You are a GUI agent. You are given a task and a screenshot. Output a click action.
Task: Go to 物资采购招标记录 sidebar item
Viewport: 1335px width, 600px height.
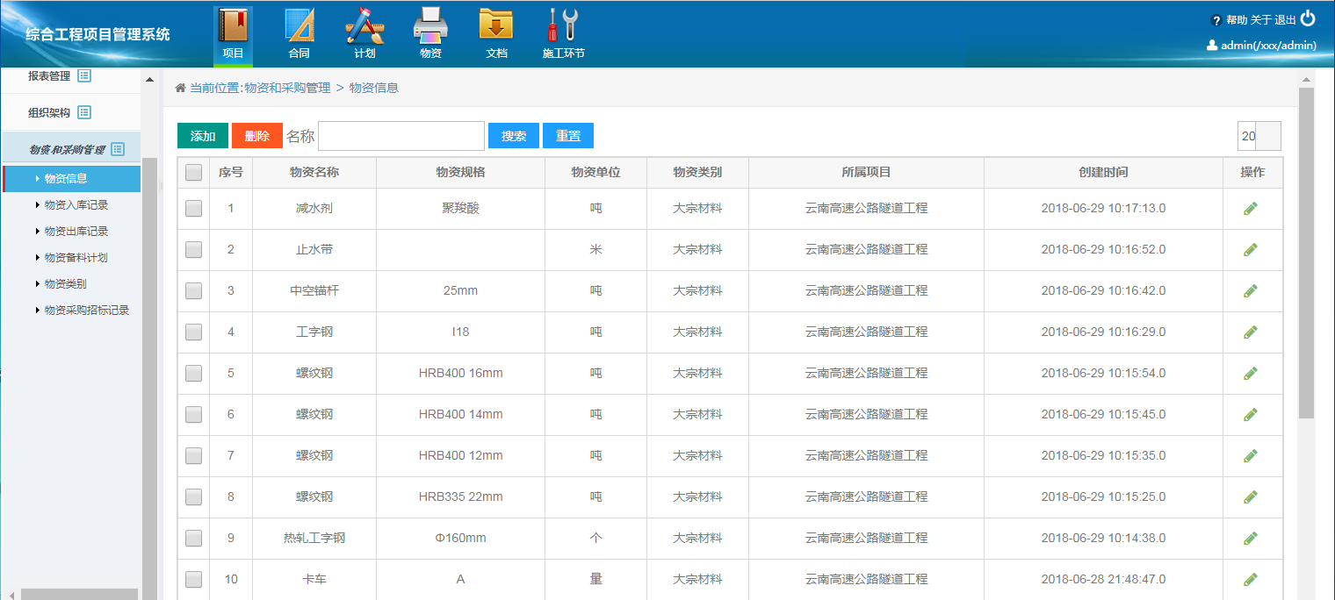point(87,311)
